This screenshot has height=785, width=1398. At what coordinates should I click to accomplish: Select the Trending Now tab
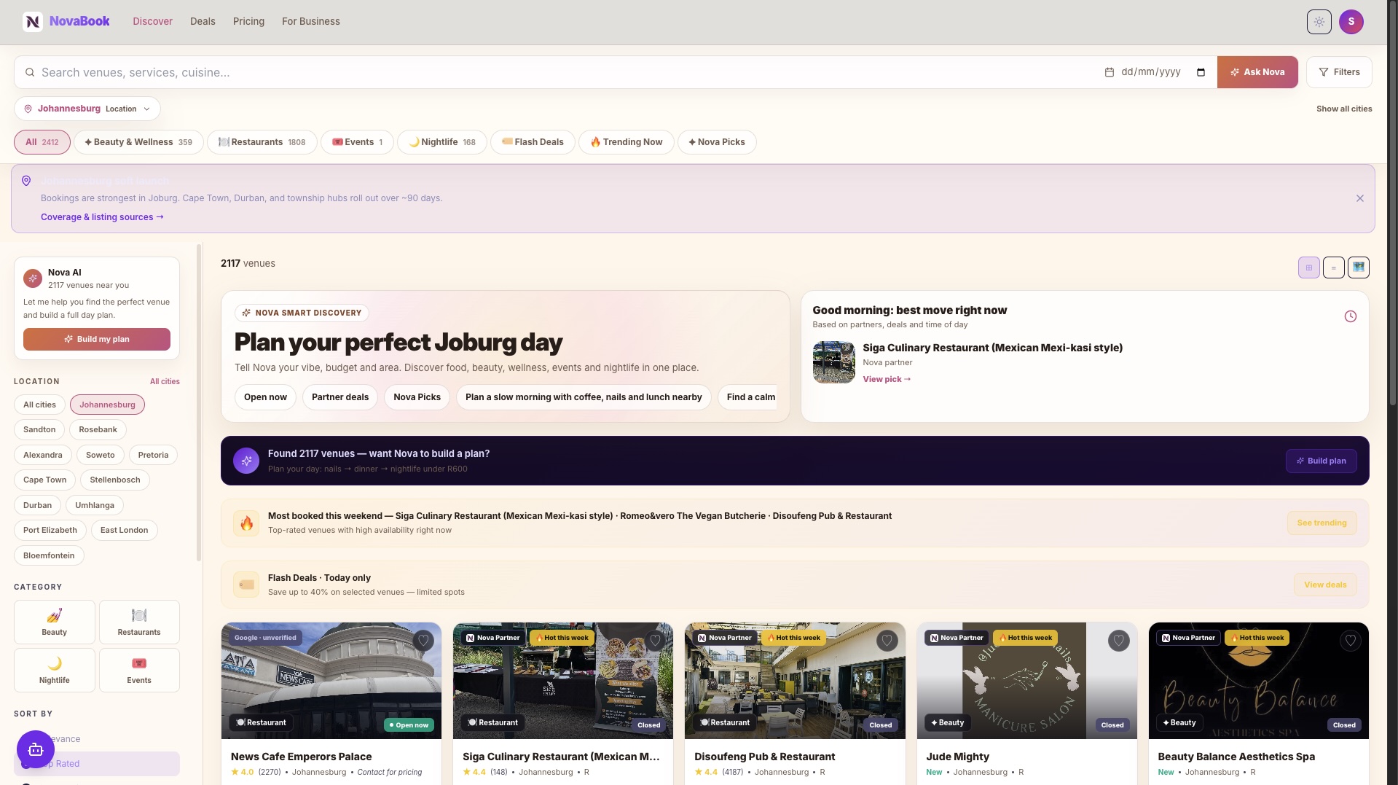(627, 142)
